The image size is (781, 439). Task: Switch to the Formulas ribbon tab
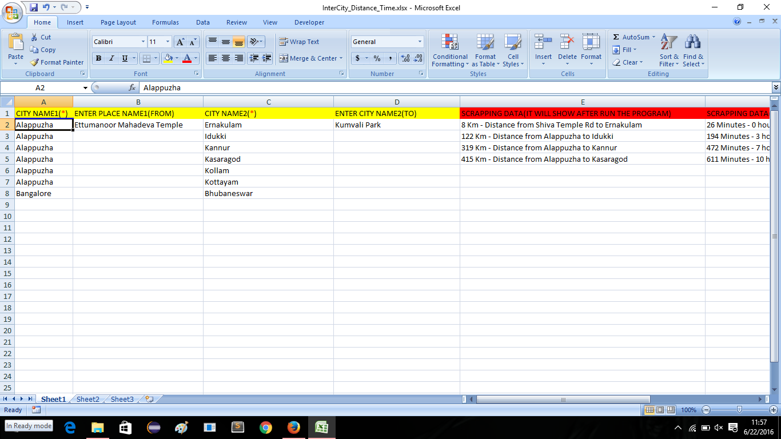(165, 22)
